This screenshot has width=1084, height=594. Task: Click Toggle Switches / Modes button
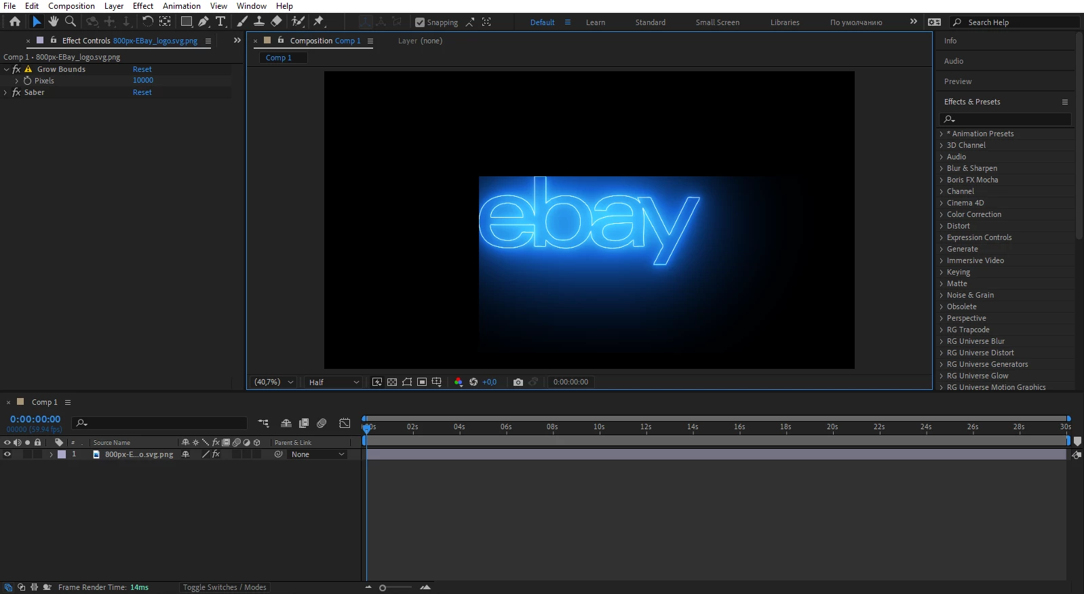click(x=225, y=587)
